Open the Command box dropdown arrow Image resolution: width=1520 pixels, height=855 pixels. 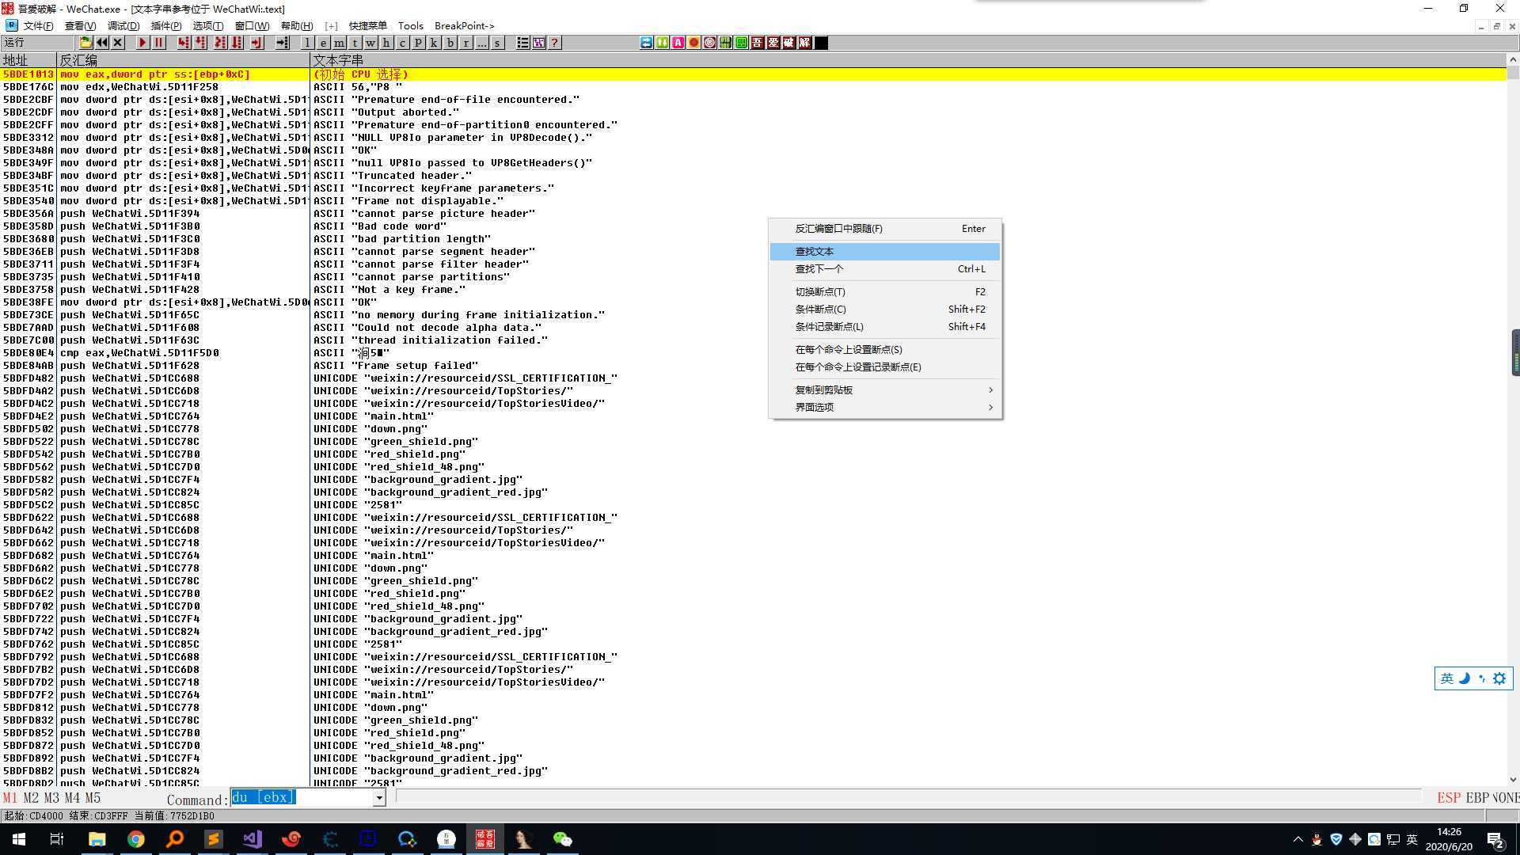(379, 798)
